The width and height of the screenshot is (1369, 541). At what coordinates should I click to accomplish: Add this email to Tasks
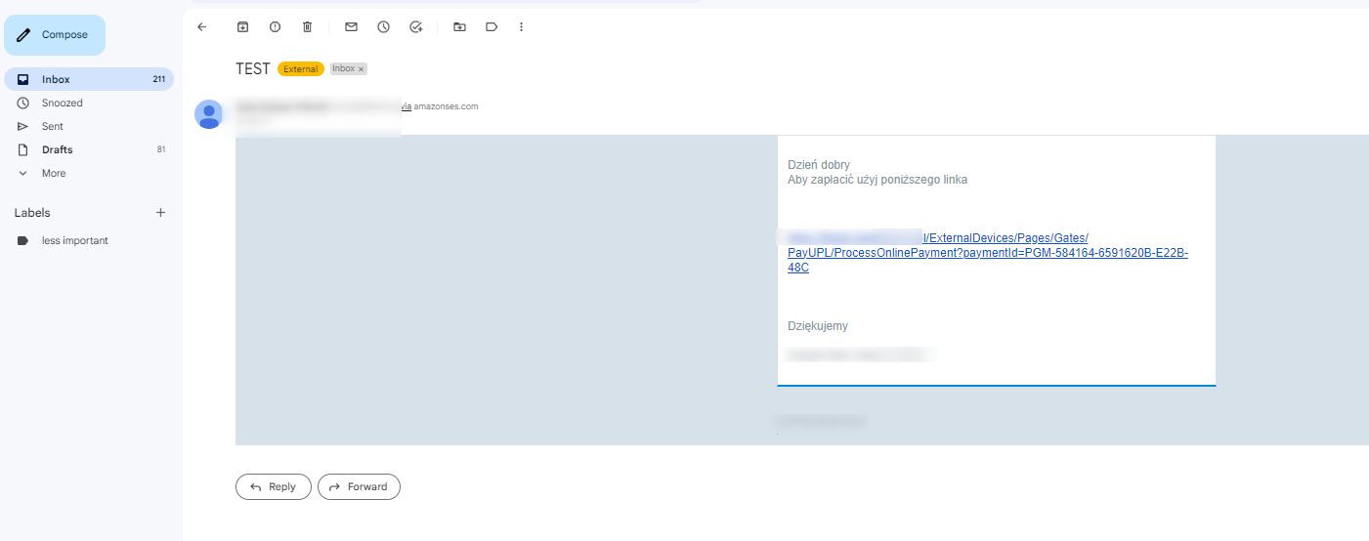(x=416, y=27)
